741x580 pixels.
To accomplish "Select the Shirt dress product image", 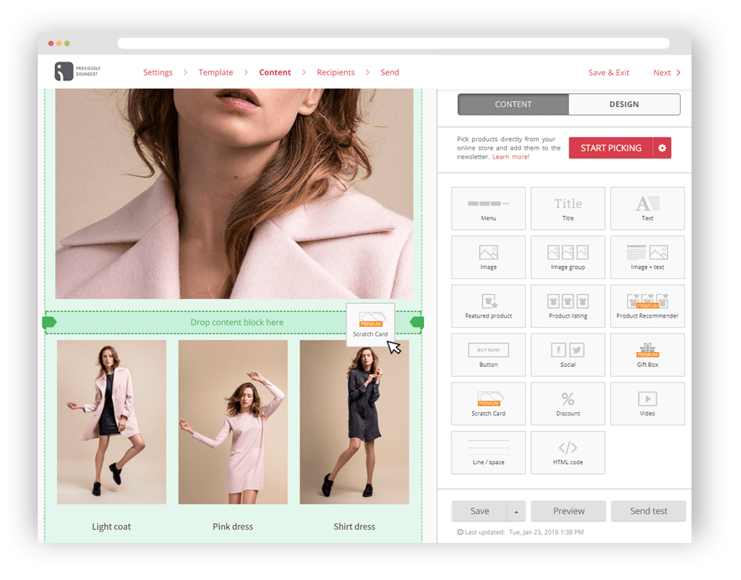I will (354, 422).
